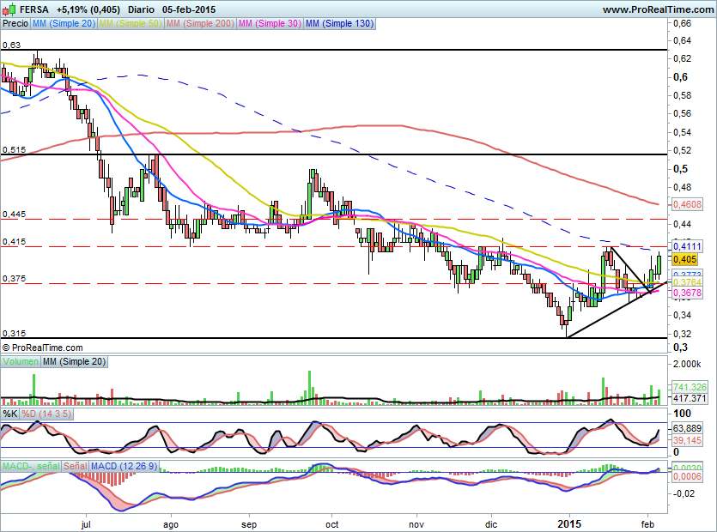The height and width of the screenshot is (532, 717).
Task: Toggle the MM (Simple 20) price indicator
Action: point(64,24)
